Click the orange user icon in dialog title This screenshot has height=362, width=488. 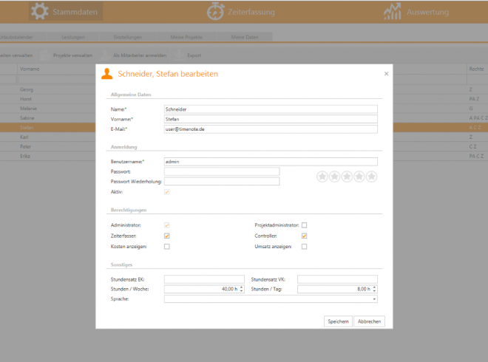(108, 74)
